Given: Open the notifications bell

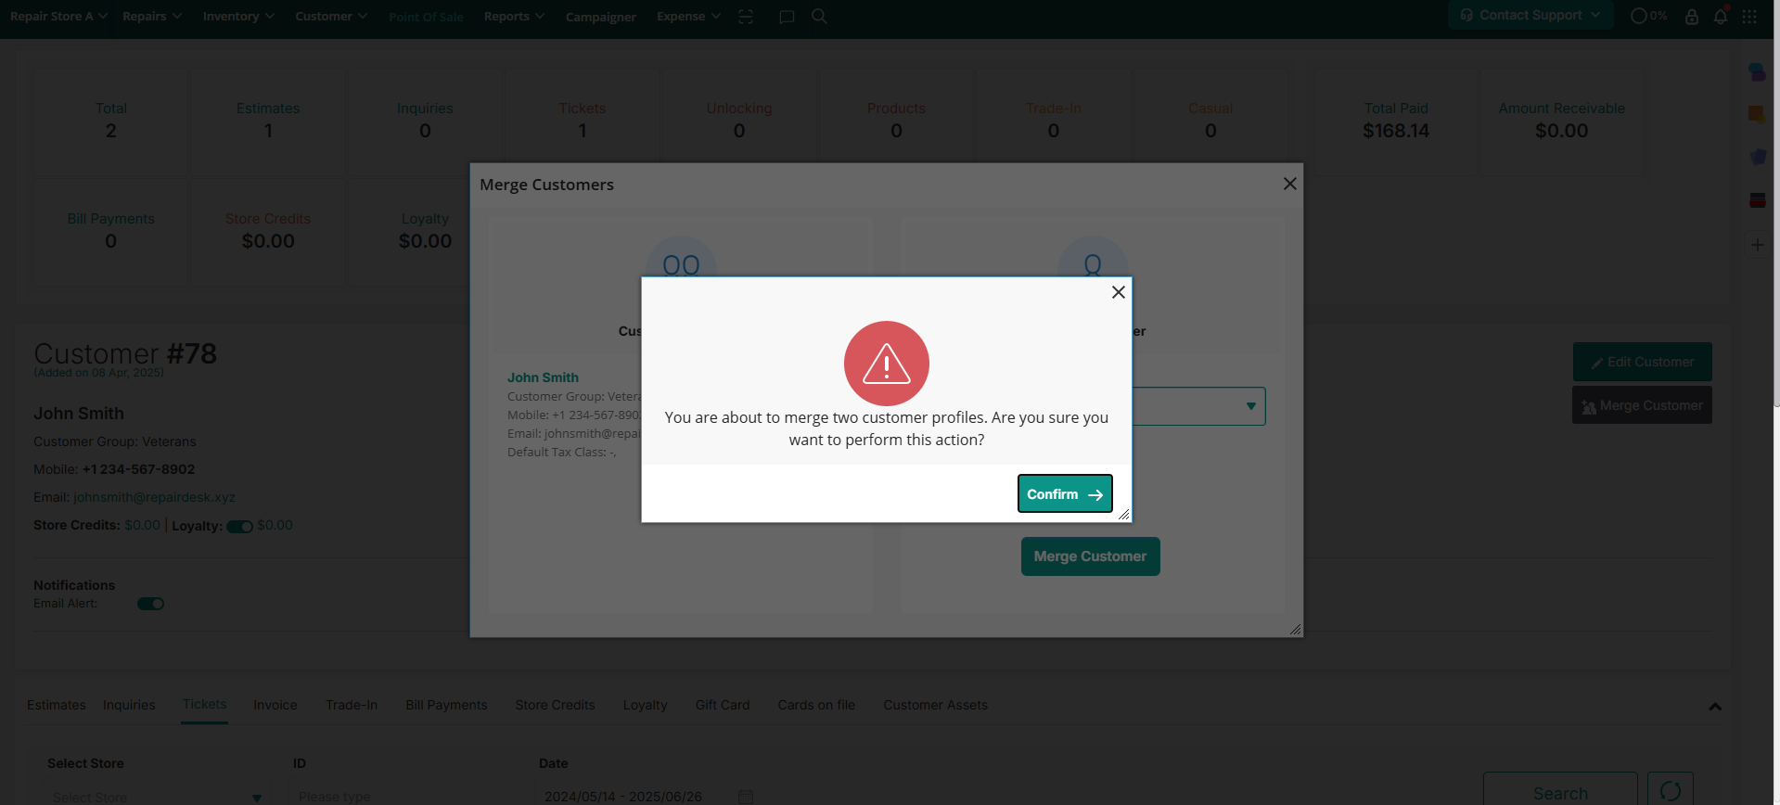Looking at the screenshot, I should [1721, 16].
